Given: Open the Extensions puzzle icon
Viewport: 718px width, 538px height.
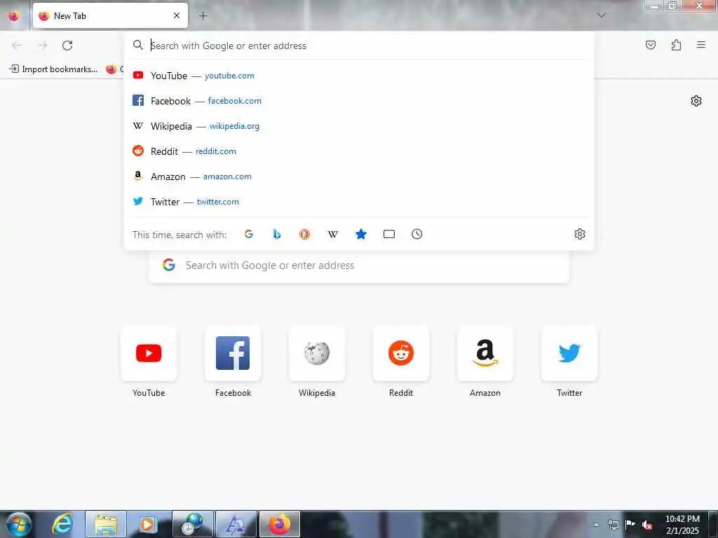Looking at the screenshot, I should [x=676, y=45].
